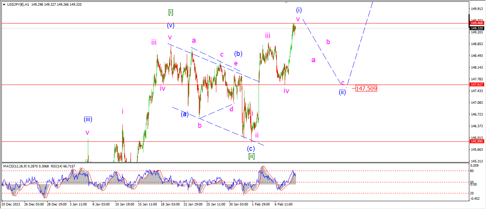Select the blue (iii) wave label
This screenshot has height=209, width=486.
88,119
